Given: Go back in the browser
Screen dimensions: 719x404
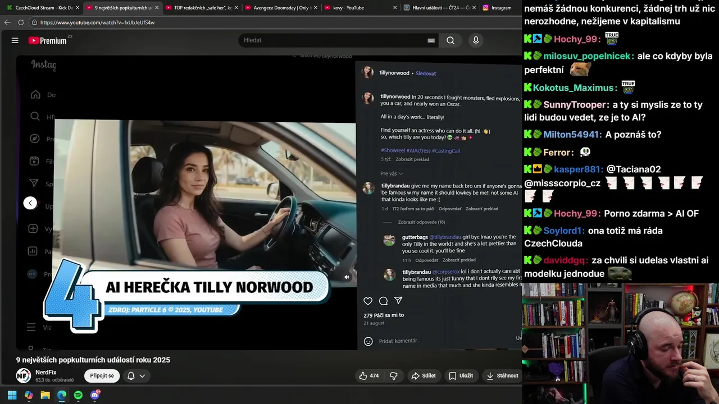Looking at the screenshot, I should click(x=7, y=22).
